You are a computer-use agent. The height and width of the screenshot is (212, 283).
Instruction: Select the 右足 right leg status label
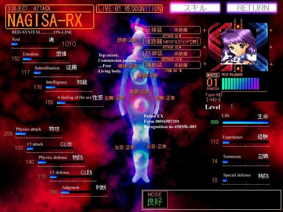(157, 147)
